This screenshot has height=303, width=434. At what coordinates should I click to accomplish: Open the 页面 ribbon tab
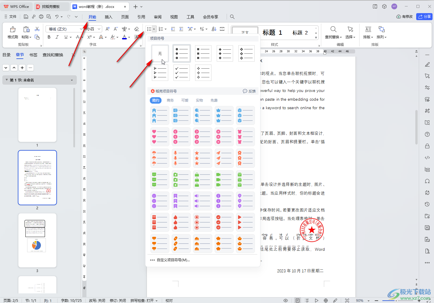[x=125, y=17]
